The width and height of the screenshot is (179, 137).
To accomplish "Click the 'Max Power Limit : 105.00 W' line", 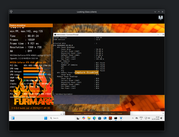I will point(82,59).
